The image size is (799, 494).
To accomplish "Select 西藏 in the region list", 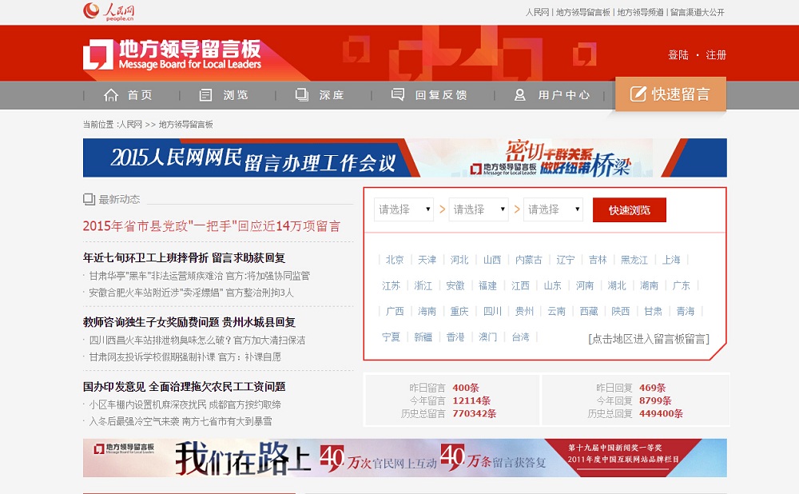I will tap(589, 311).
